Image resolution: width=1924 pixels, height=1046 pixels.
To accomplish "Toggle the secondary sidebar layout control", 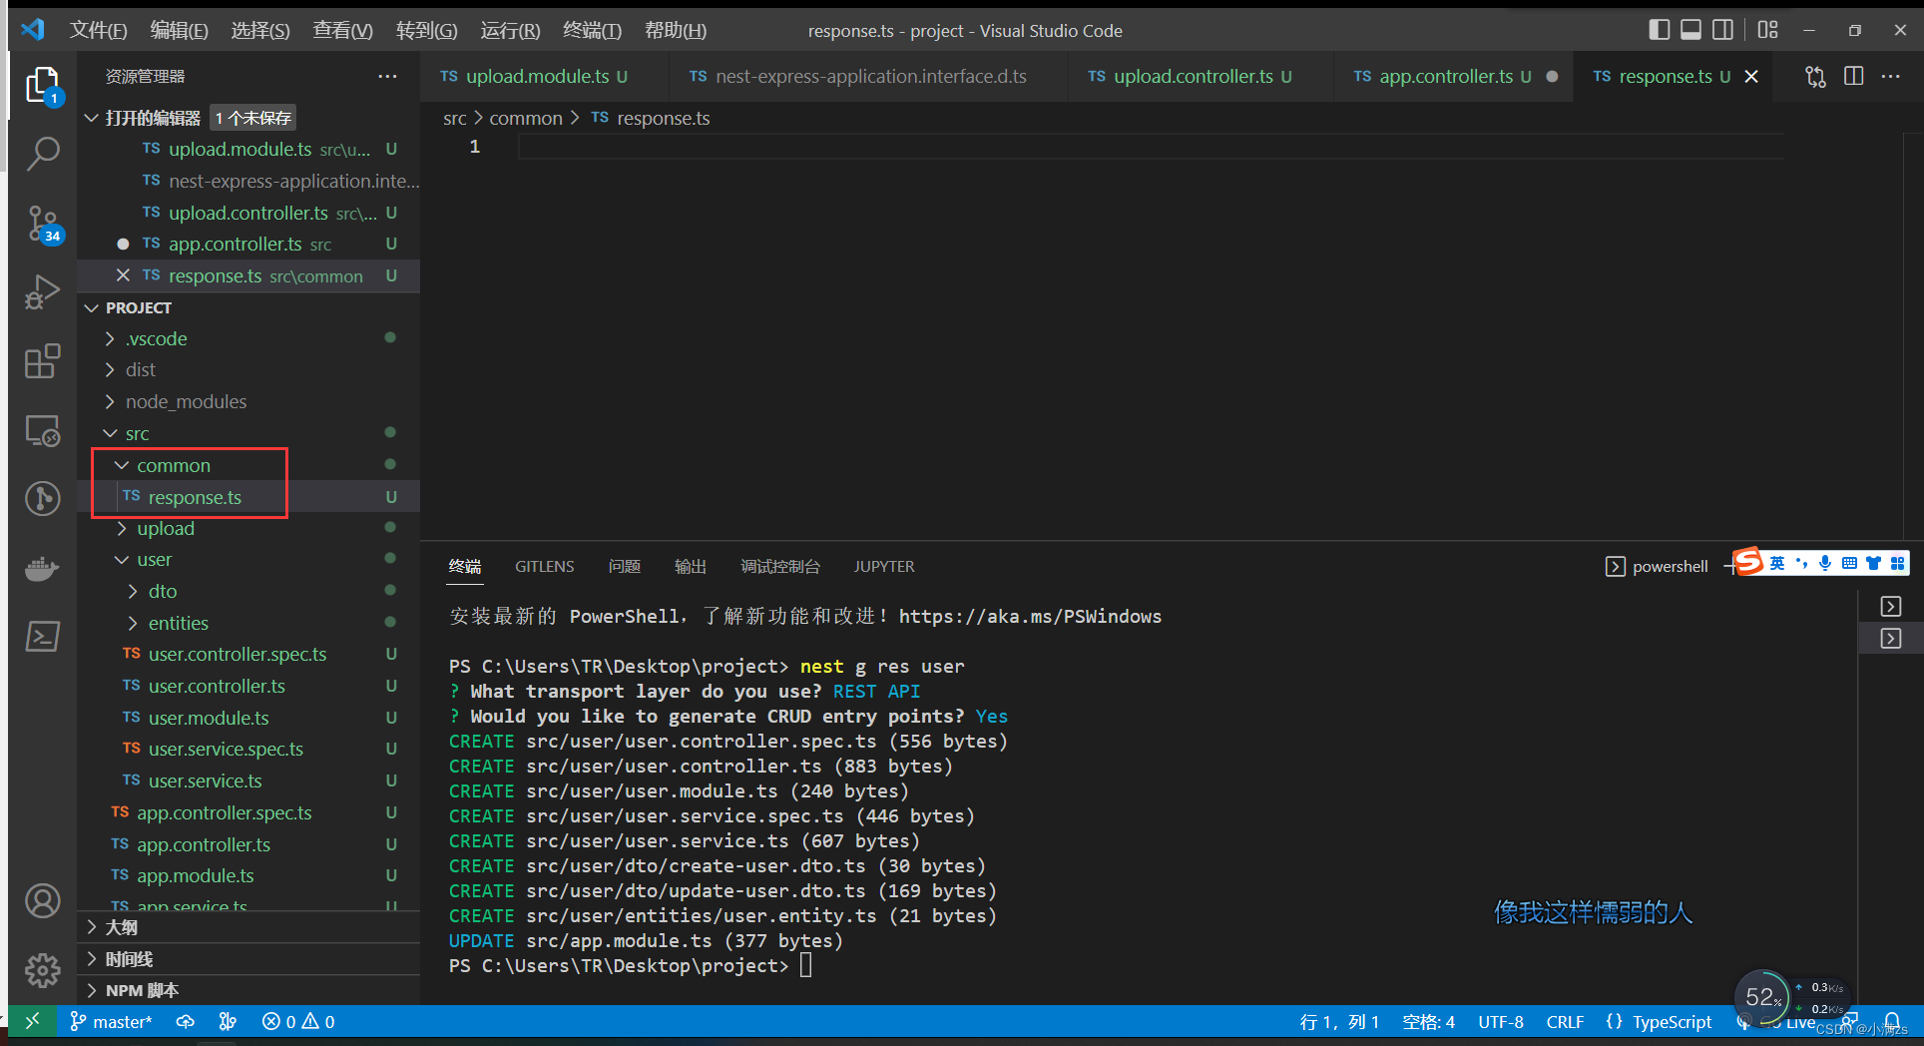I will click(1722, 30).
